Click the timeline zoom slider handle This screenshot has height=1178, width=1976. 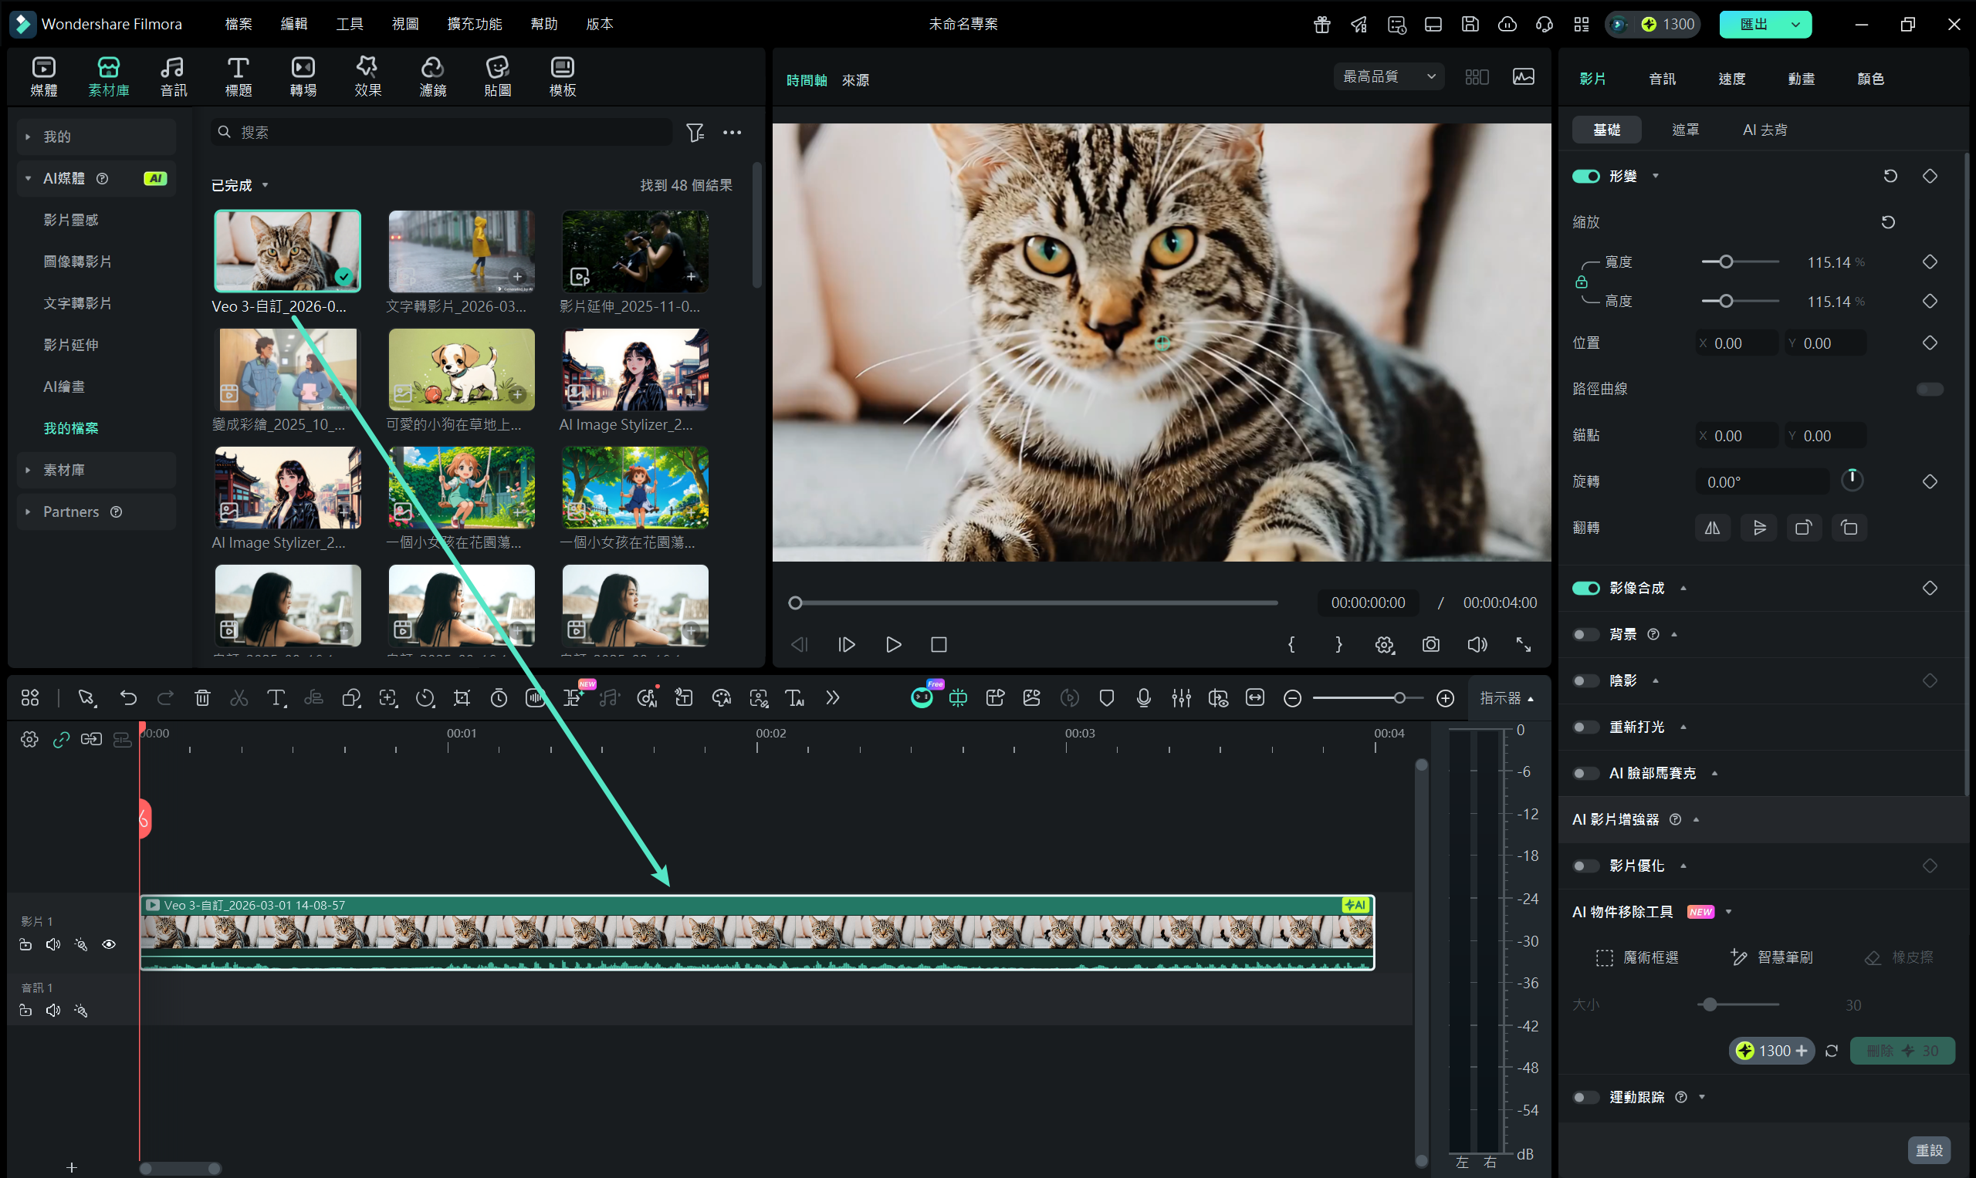coord(1399,697)
